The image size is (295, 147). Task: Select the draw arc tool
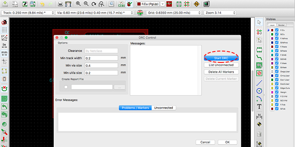259,99
